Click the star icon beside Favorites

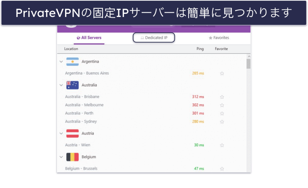[211, 38]
